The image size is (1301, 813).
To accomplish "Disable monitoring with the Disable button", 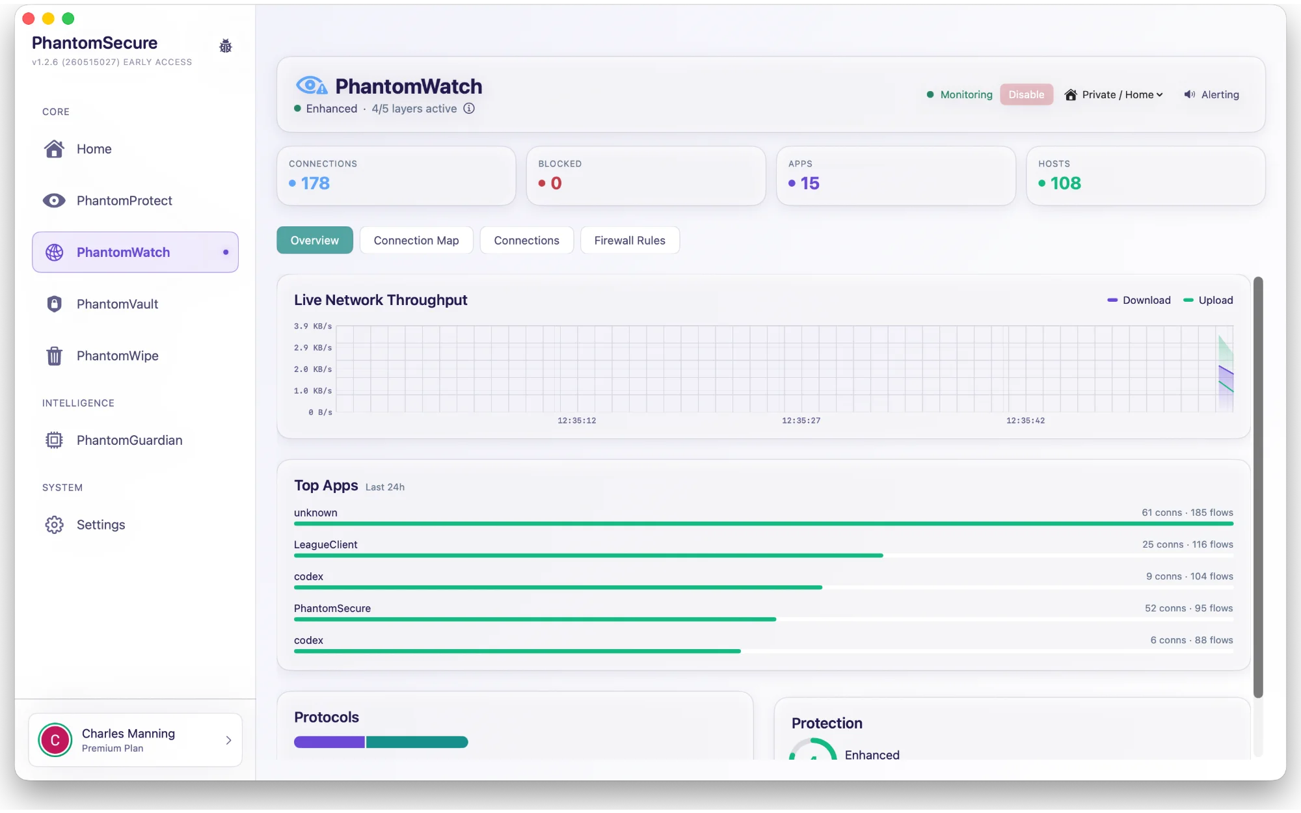I will (1026, 94).
